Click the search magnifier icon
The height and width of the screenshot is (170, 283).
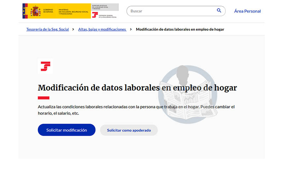pyautogui.click(x=219, y=11)
